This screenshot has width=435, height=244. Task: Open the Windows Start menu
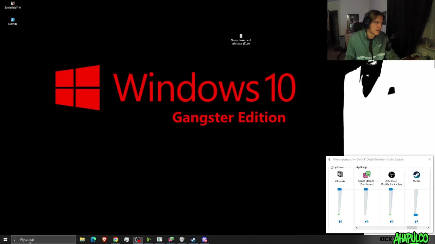pyautogui.click(x=5, y=240)
